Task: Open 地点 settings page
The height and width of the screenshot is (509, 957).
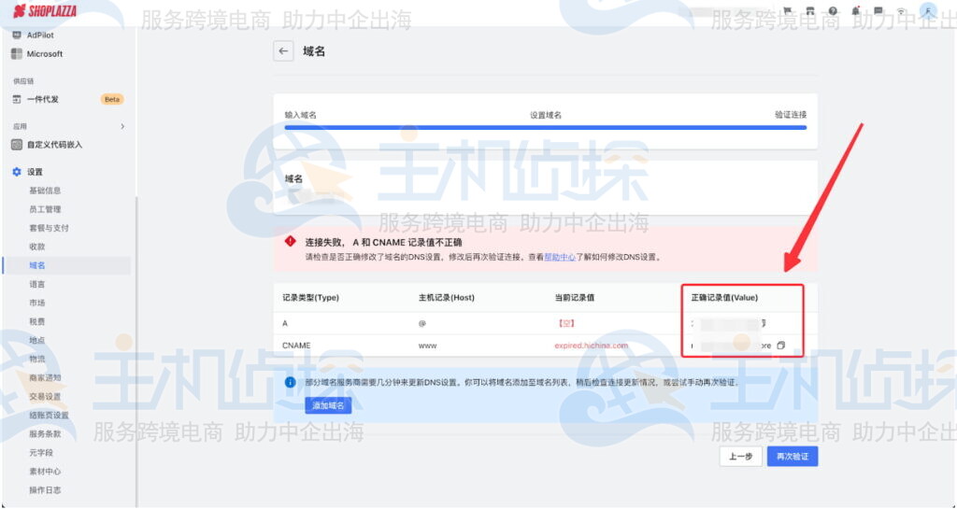Action: (x=37, y=340)
